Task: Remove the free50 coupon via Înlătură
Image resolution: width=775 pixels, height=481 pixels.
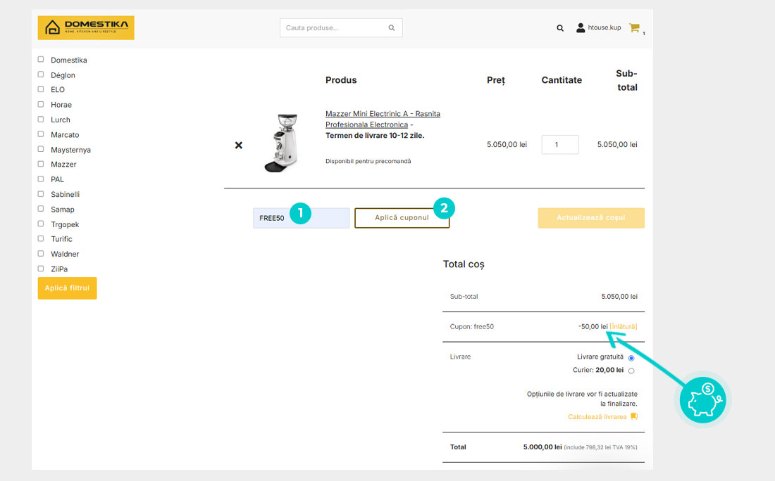Action: pyautogui.click(x=624, y=326)
